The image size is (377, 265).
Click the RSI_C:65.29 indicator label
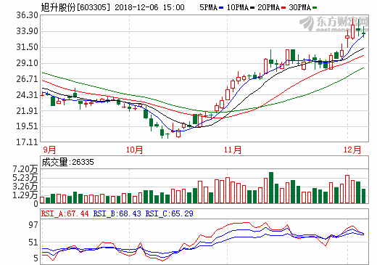169,213
